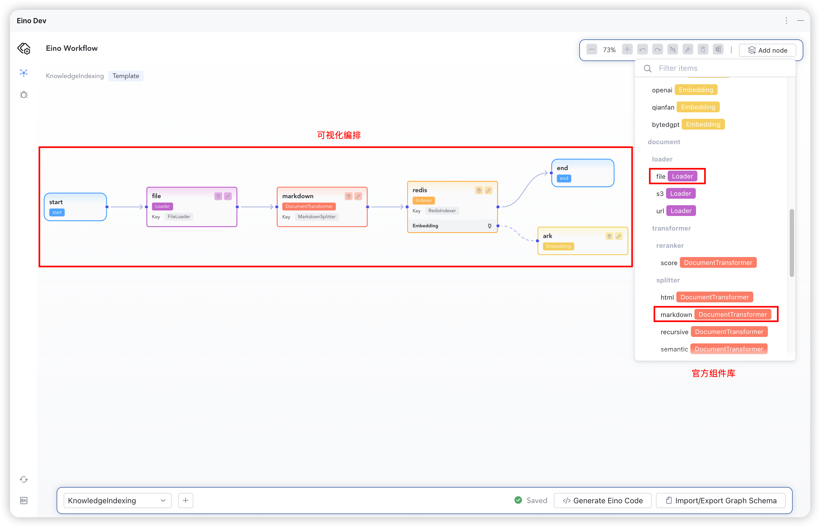Toggle the minimap grid icon

point(718,50)
